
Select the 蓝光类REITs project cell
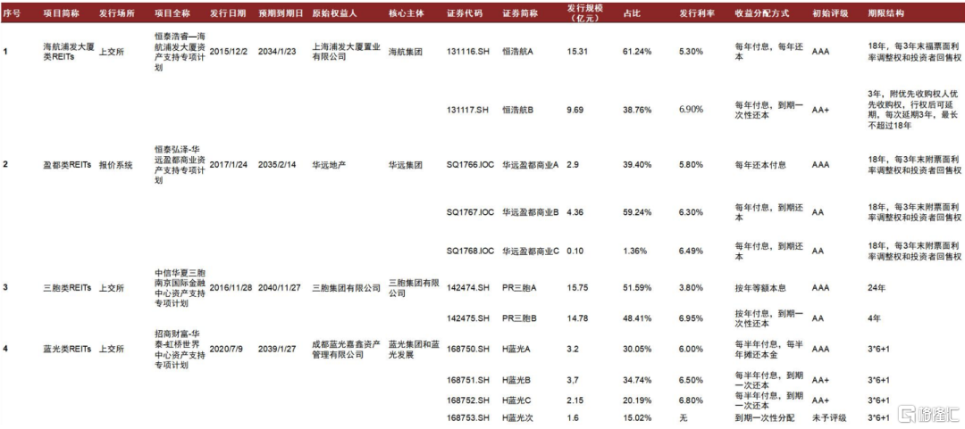(67, 349)
